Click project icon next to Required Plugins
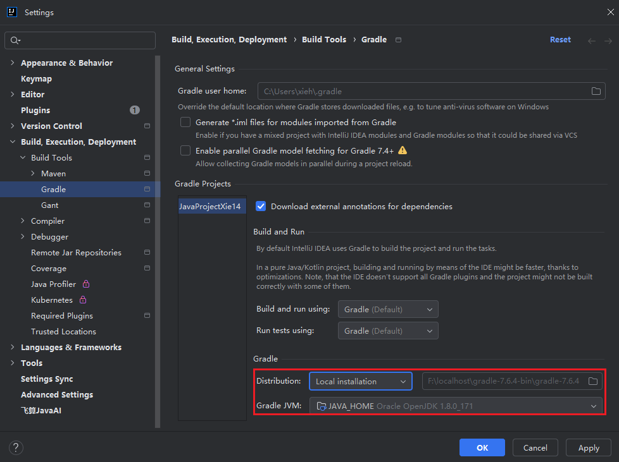The width and height of the screenshot is (619, 462). coord(147,315)
